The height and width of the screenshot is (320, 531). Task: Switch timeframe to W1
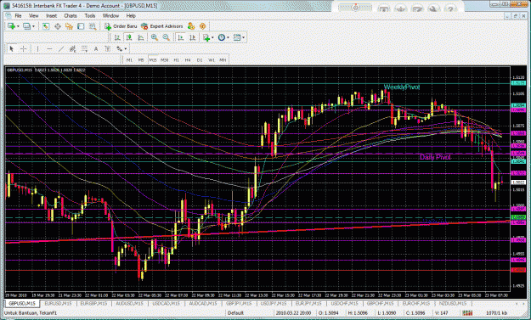click(212, 60)
